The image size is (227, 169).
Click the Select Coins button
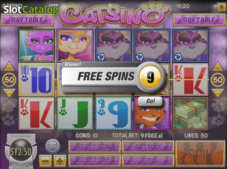[95, 147]
